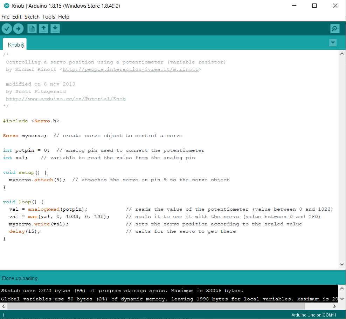
Task: Click the '#include <Servo.h>' line
Action: coord(31,121)
